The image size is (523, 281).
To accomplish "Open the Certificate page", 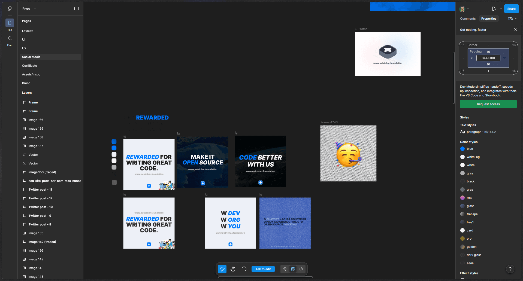I will pos(29,66).
